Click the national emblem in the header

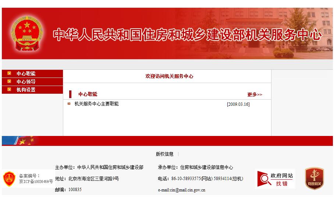point(27,33)
